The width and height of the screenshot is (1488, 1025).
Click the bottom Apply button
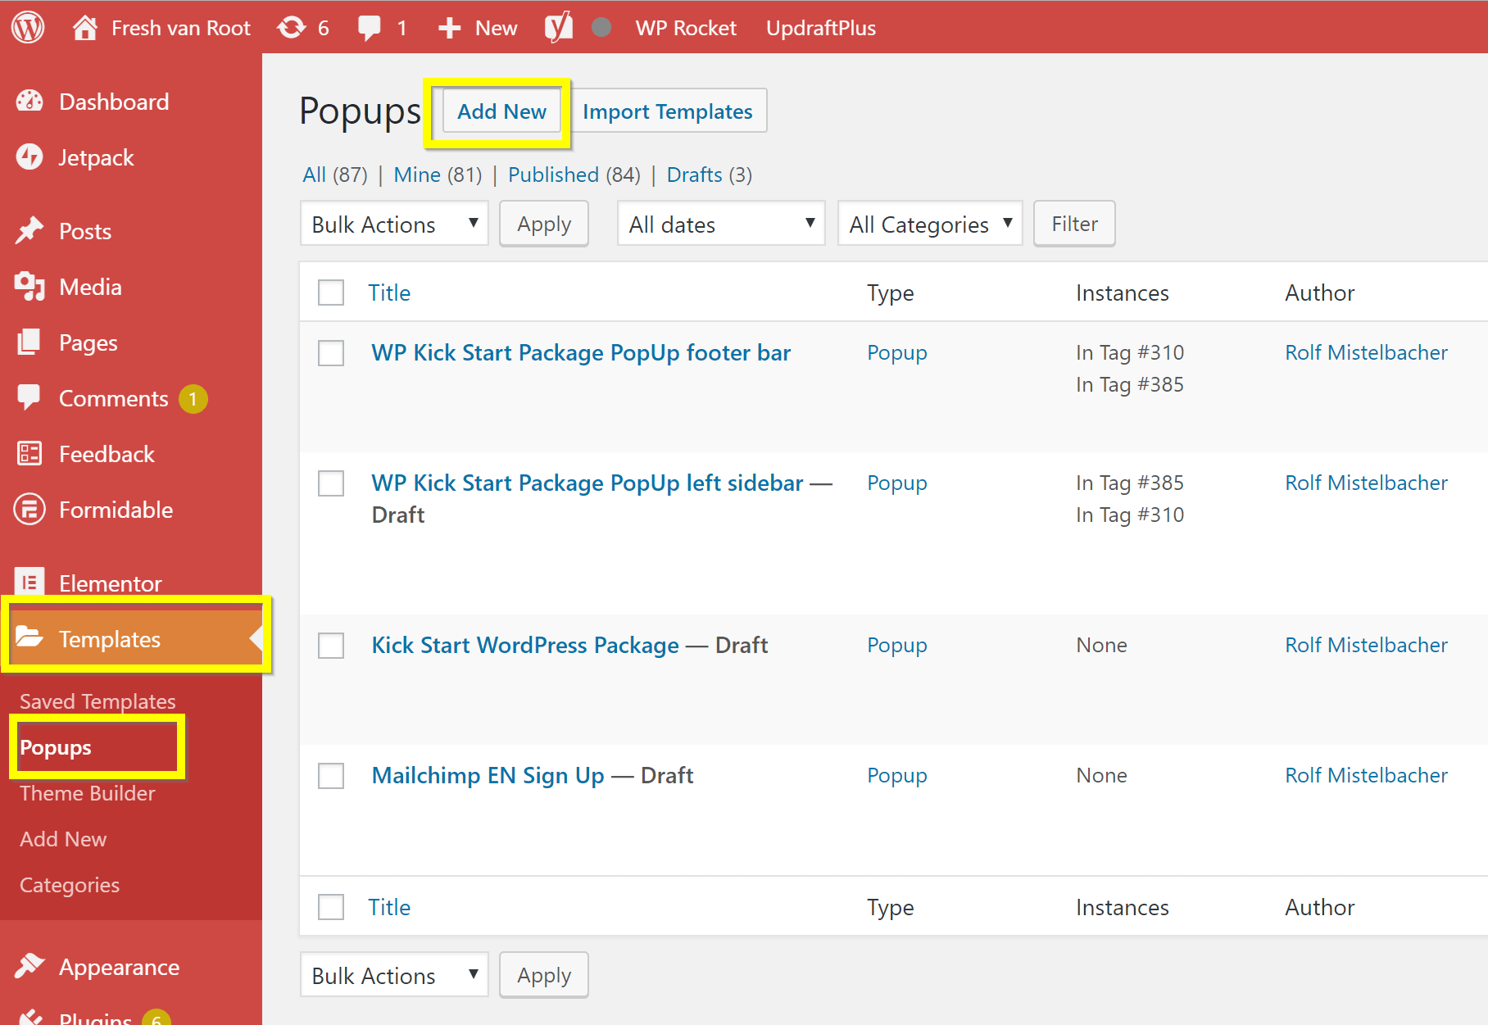click(x=544, y=975)
